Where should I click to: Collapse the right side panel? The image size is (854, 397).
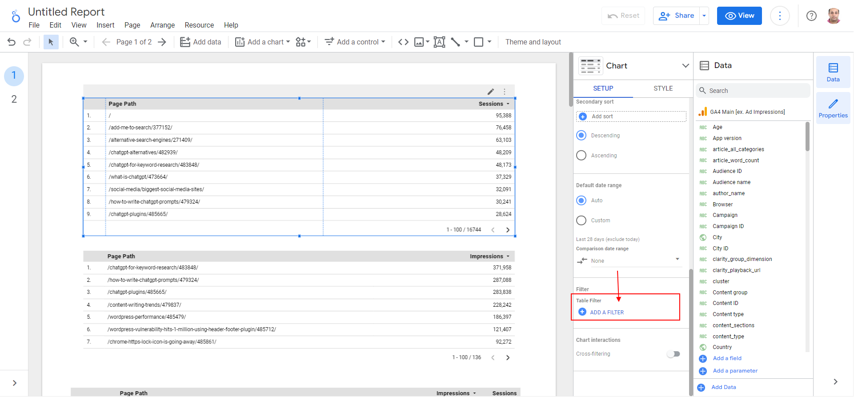[835, 381]
